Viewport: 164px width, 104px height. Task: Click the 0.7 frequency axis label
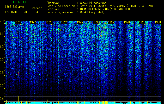(x=2, y=86)
